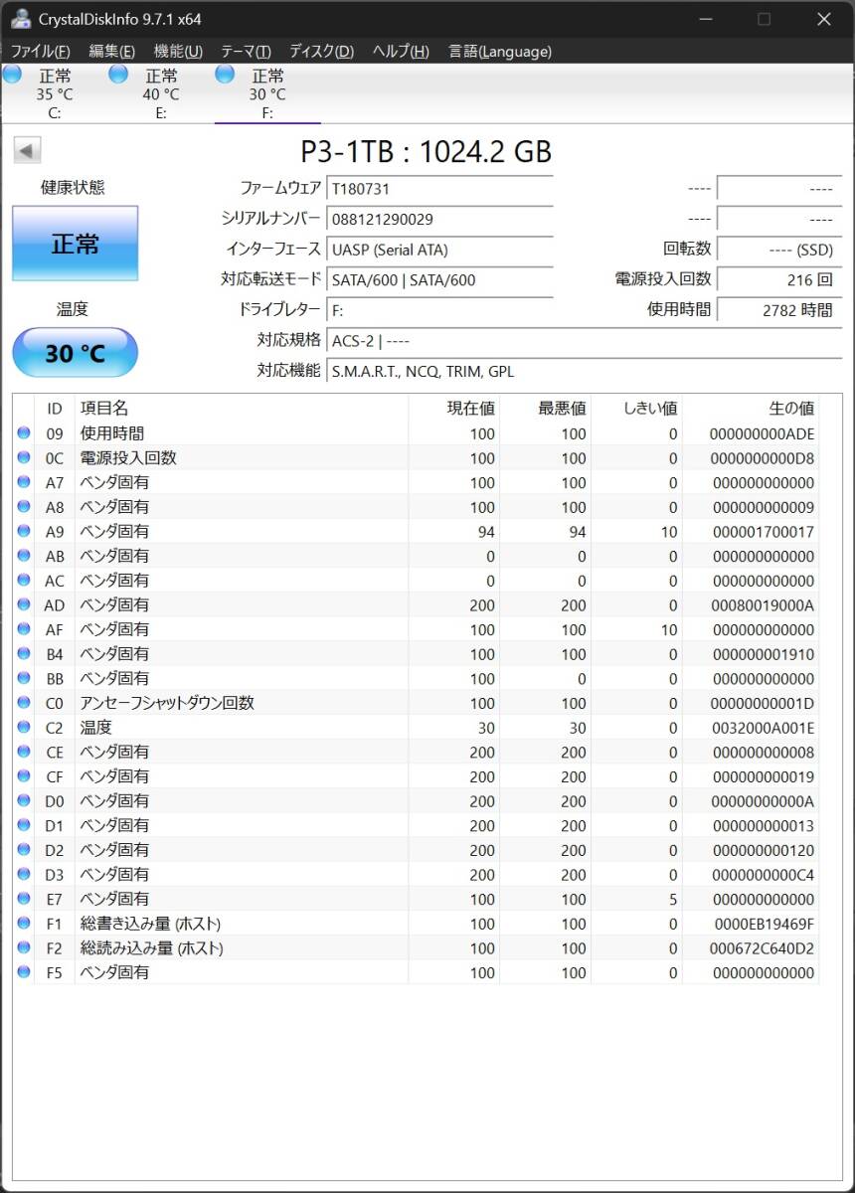Click the CrystalDiskInfo app icon in title bar

point(20,19)
